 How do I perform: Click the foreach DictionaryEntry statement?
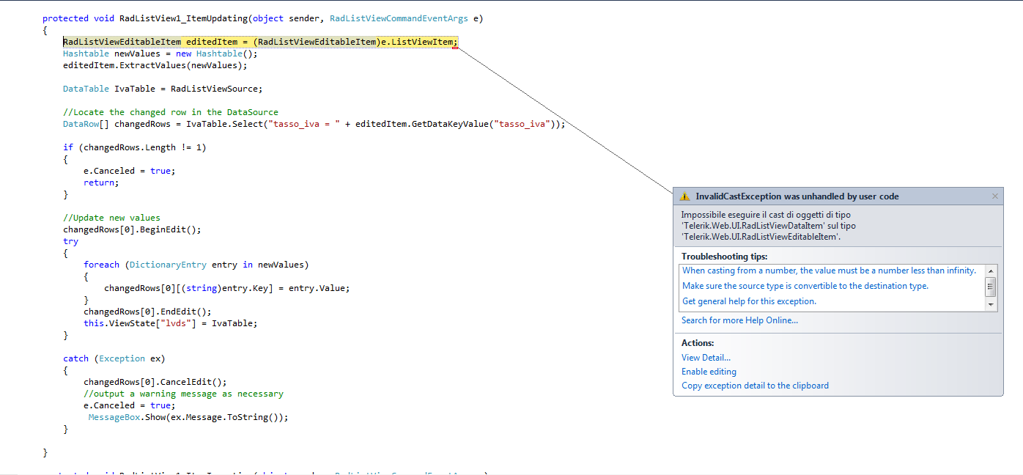[x=196, y=265]
